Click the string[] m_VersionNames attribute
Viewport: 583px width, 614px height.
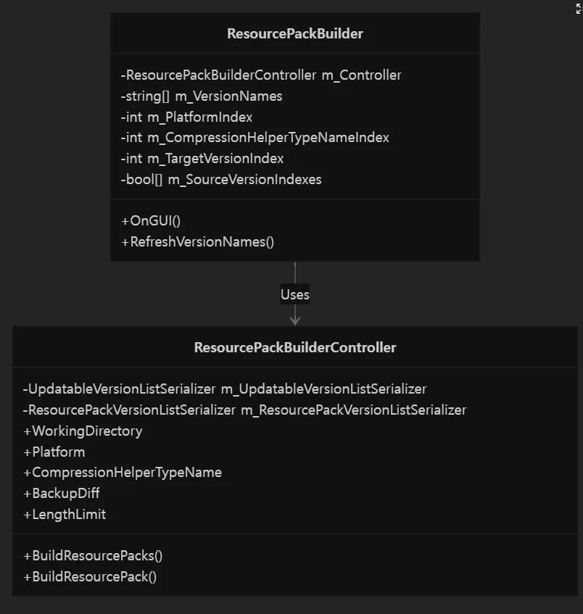click(202, 96)
